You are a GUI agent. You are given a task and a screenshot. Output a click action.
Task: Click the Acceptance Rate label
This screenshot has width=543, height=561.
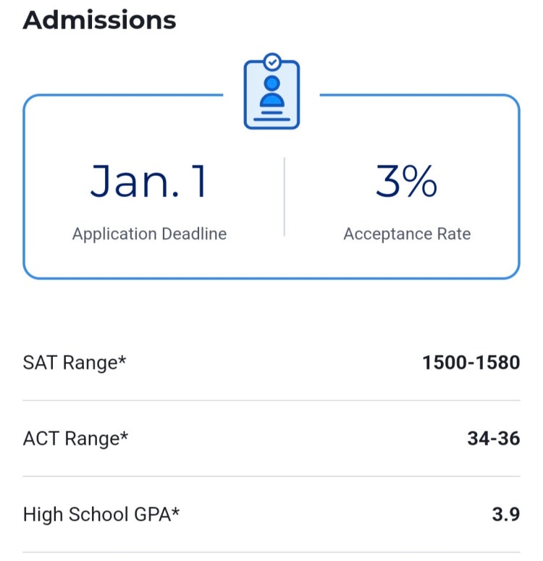tap(408, 234)
